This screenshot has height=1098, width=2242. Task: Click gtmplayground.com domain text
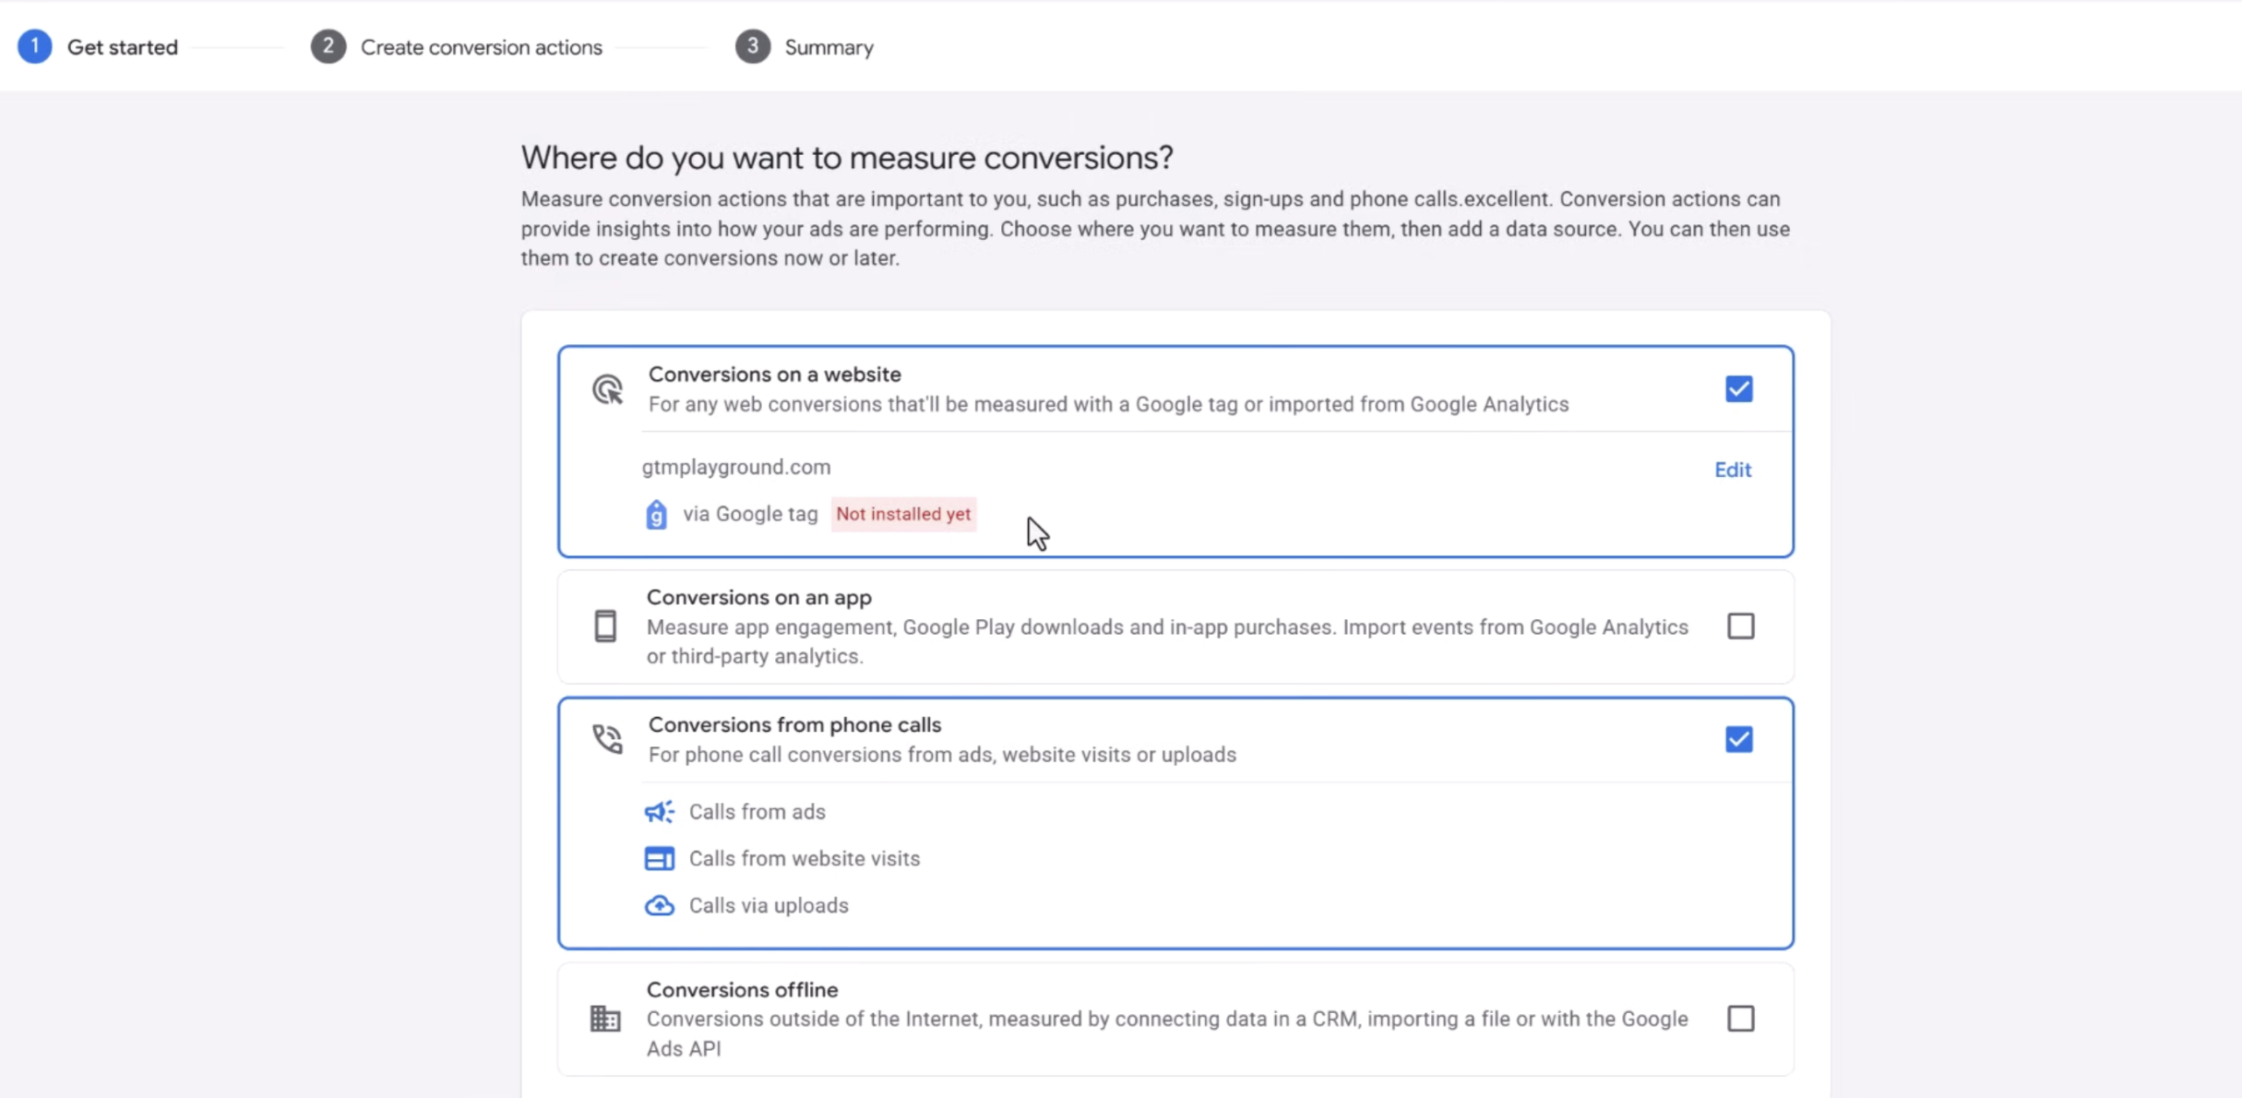click(737, 467)
